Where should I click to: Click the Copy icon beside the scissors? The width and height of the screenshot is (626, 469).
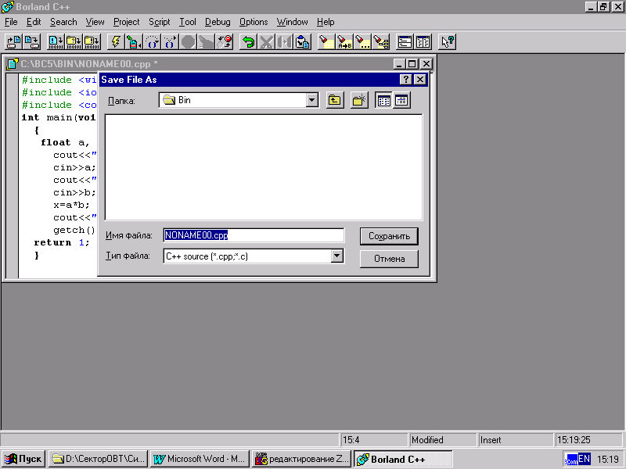[x=284, y=42]
